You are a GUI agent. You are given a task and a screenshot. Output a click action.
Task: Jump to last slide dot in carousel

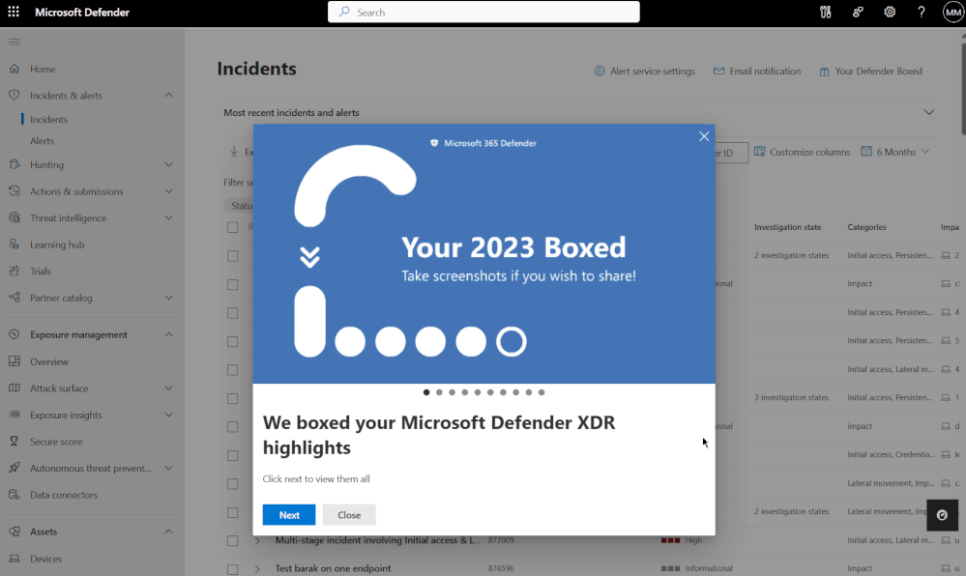point(542,392)
